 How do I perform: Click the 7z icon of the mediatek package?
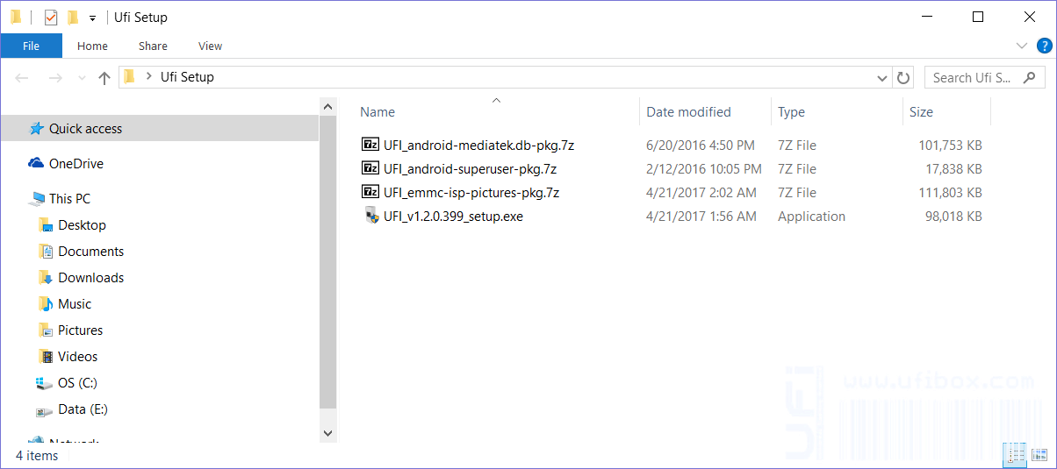point(371,146)
